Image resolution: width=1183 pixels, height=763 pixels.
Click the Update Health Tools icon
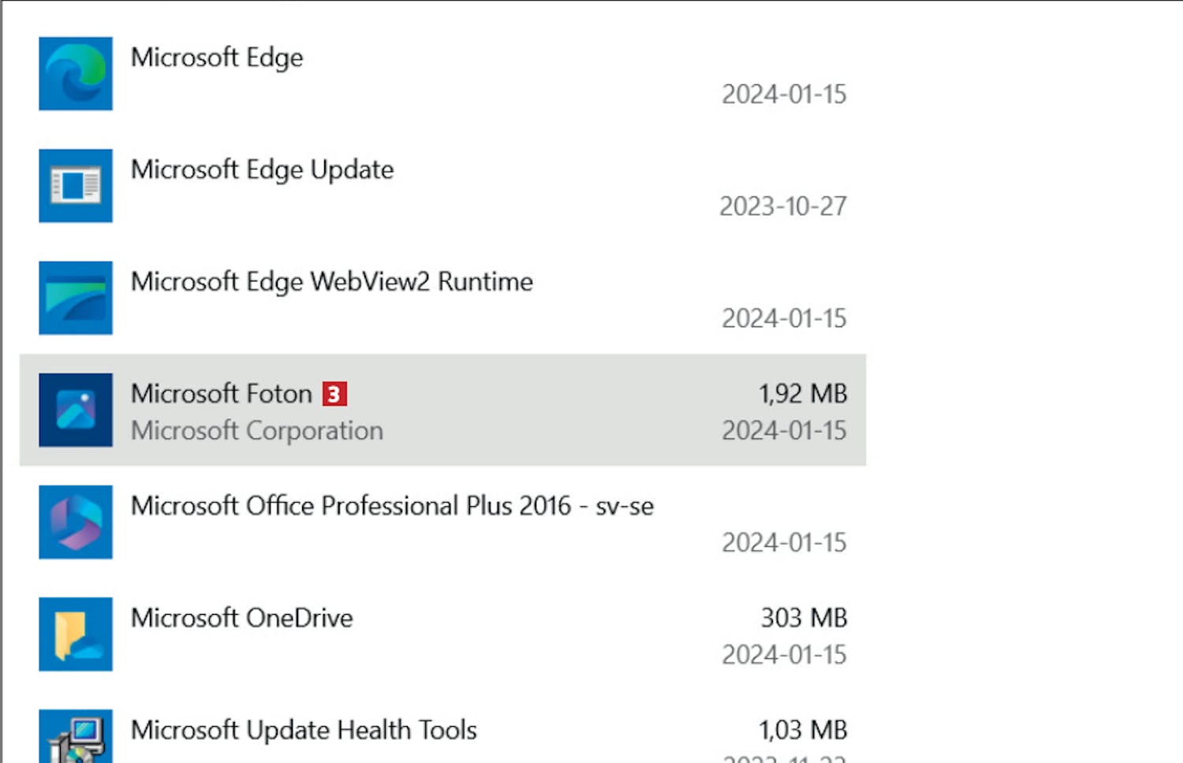point(76,736)
